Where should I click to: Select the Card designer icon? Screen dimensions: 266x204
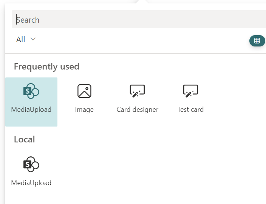point(137,91)
